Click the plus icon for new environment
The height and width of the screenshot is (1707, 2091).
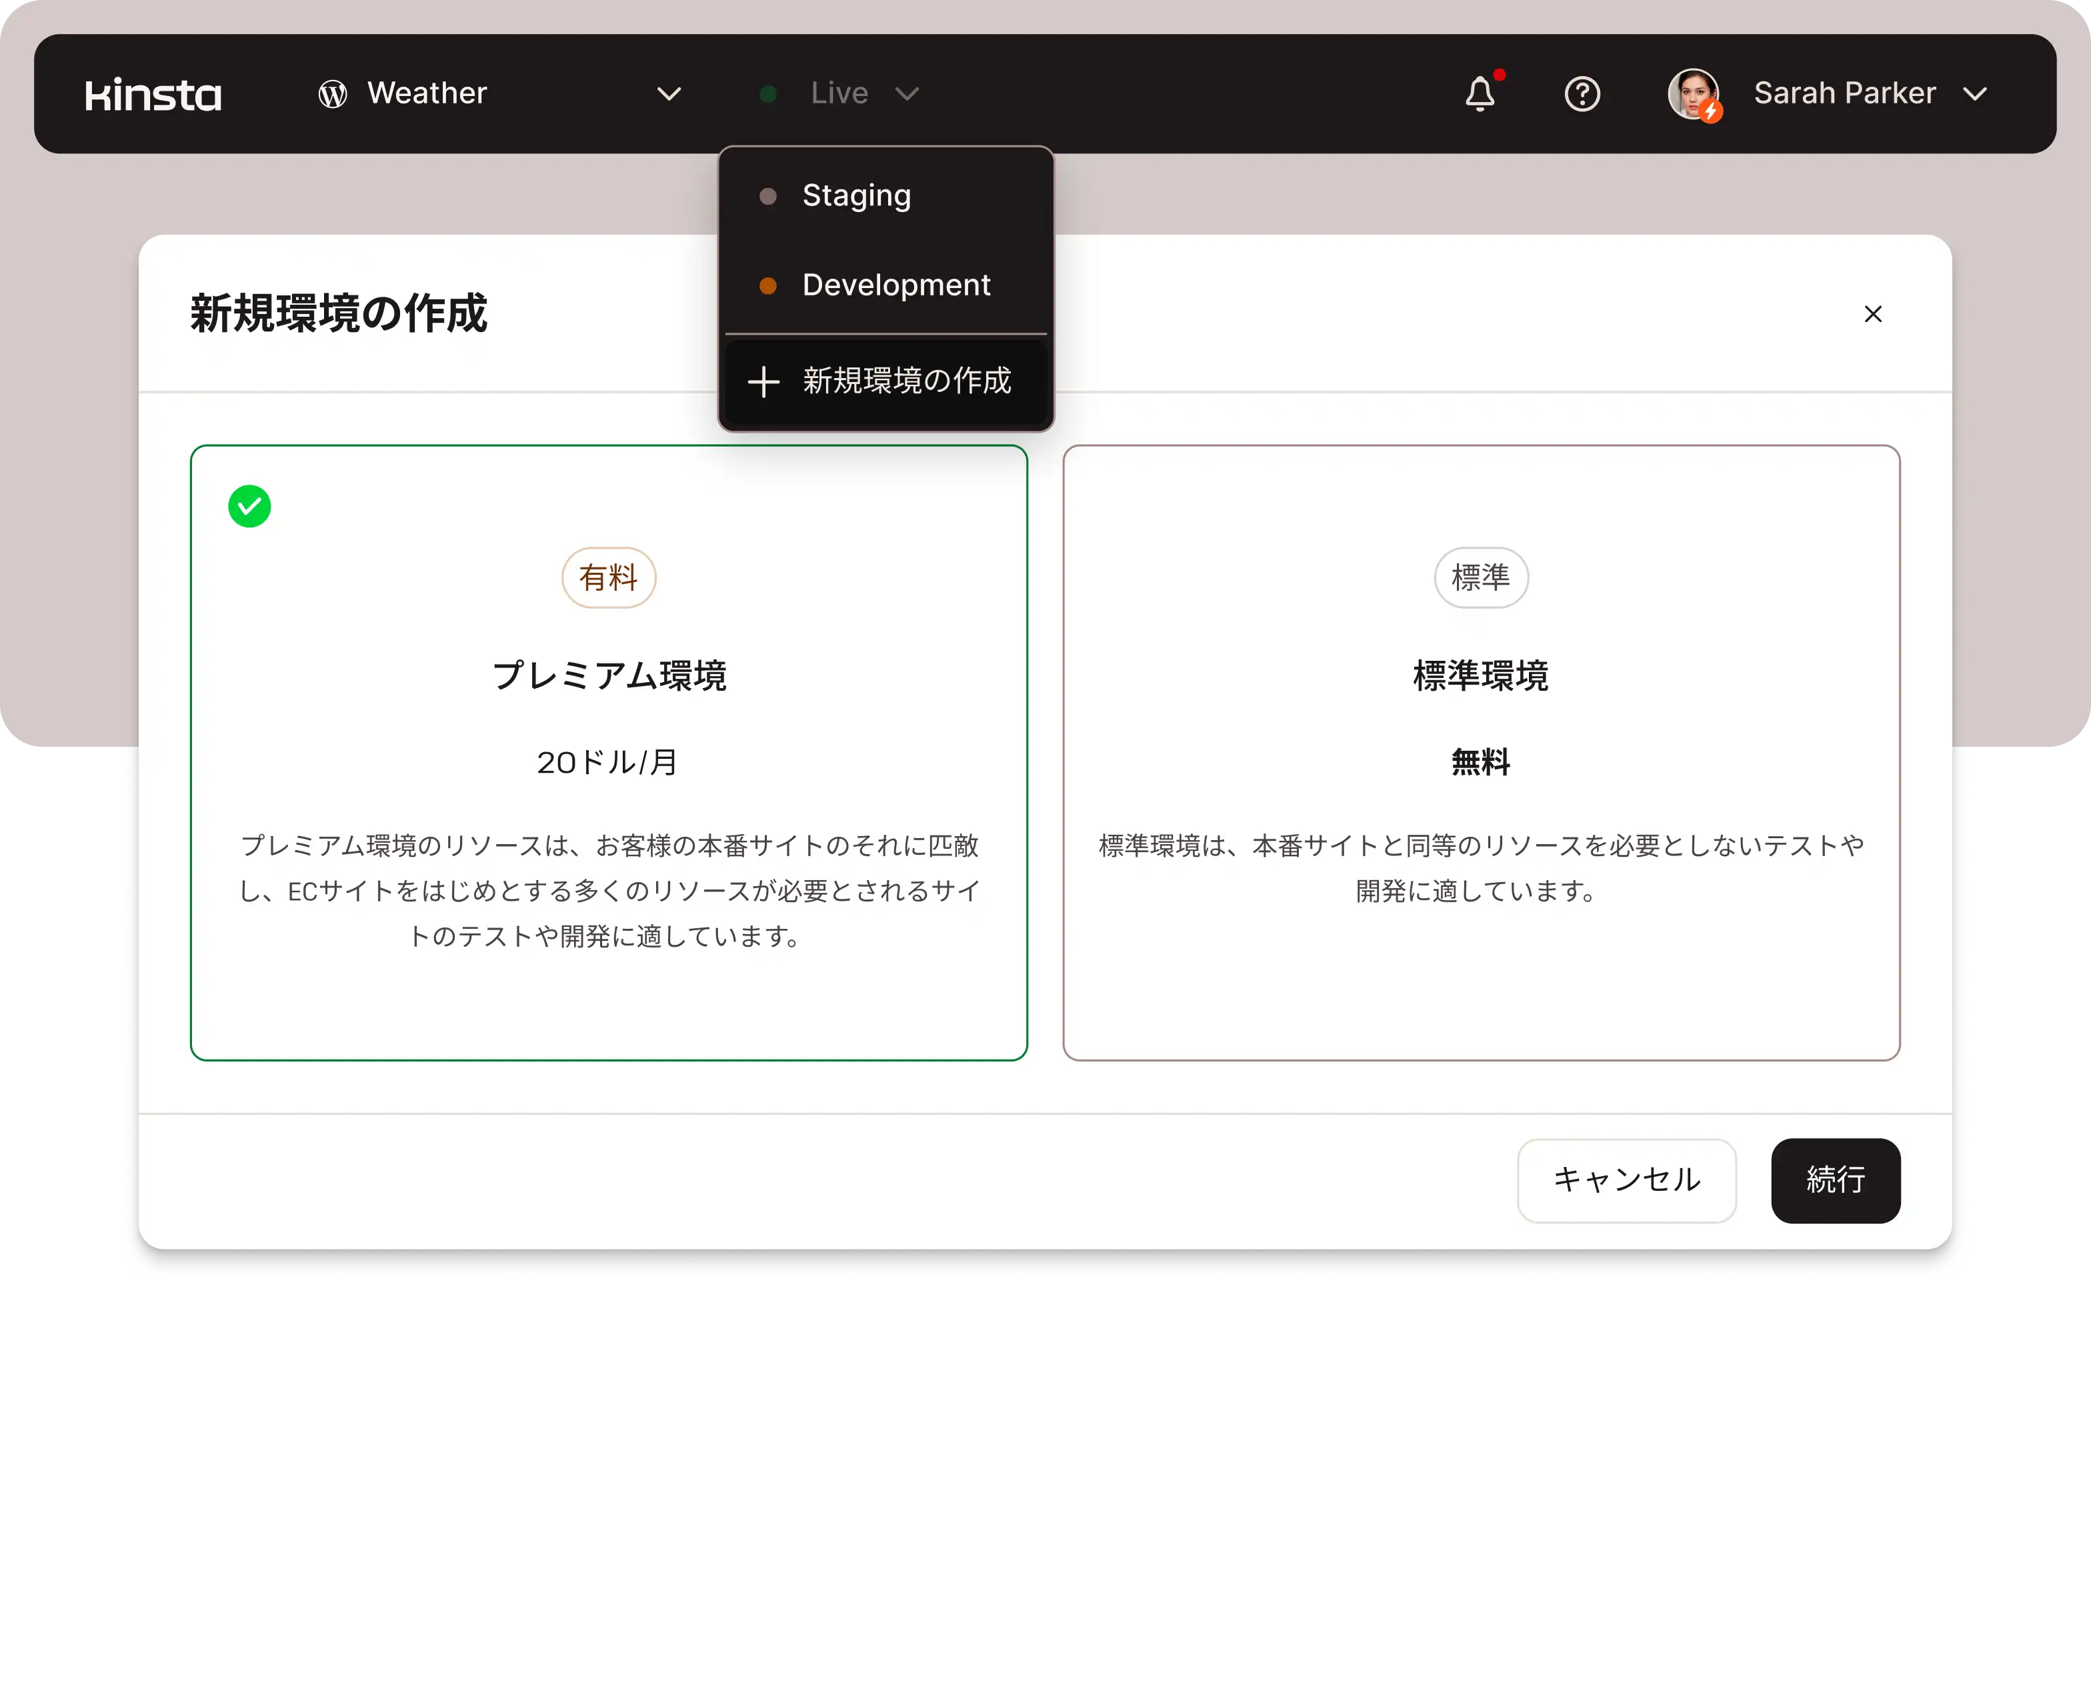click(764, 381)
